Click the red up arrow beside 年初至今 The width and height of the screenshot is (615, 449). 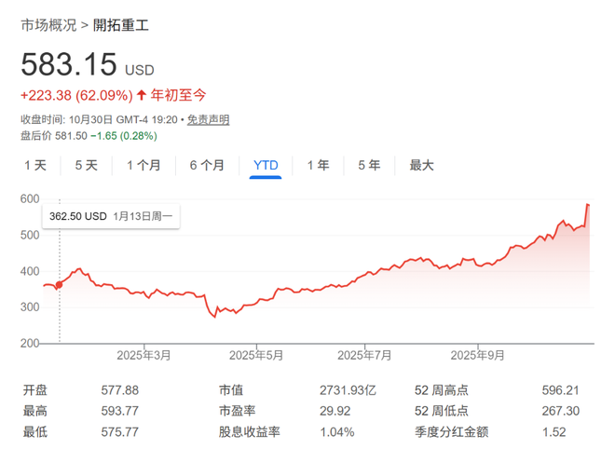(x=142, y=94)
